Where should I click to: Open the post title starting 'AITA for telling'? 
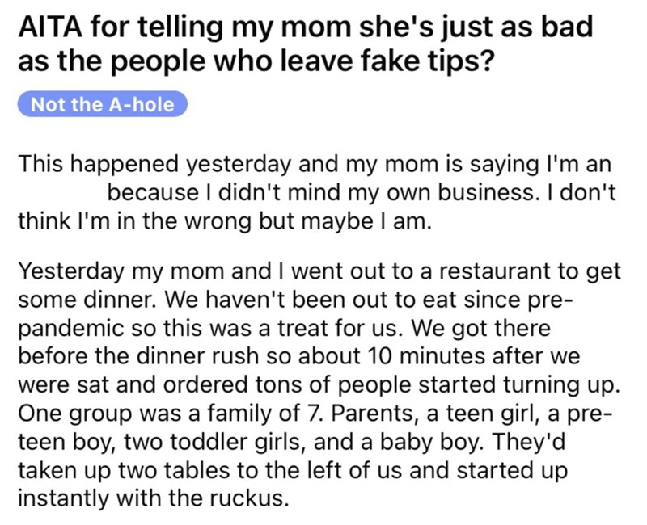pos(306,44)
